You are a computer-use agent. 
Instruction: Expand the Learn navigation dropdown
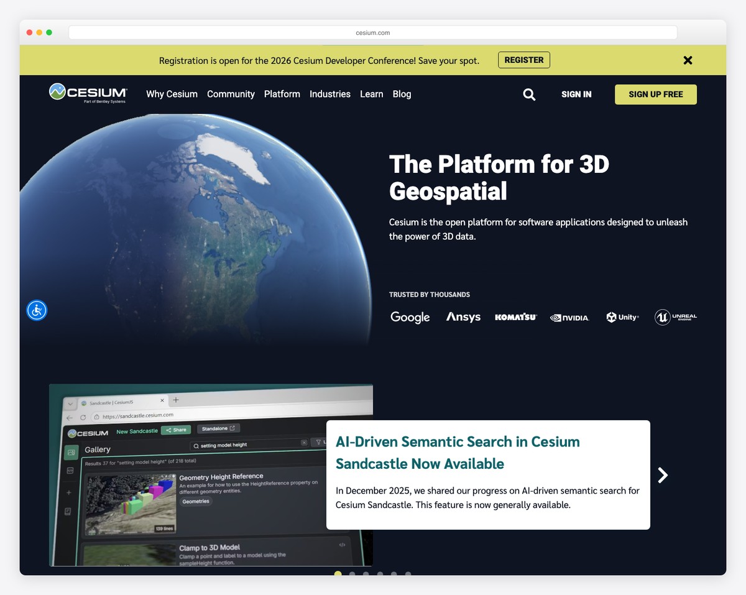click(371, 94)
